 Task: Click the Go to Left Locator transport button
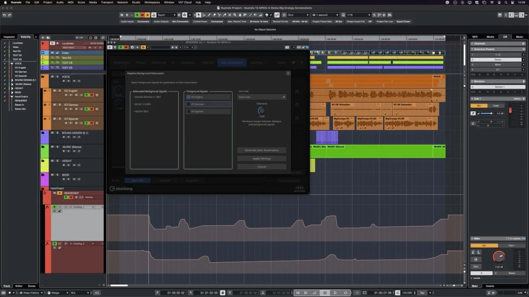point(298,293)
